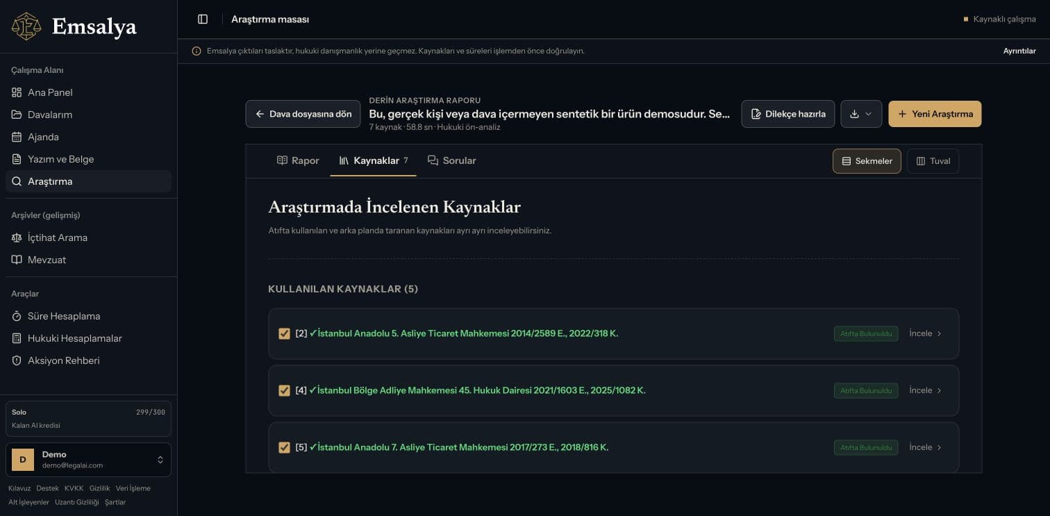Click the Hukuki Hesaplamalar calculator icon

[17, 338]
